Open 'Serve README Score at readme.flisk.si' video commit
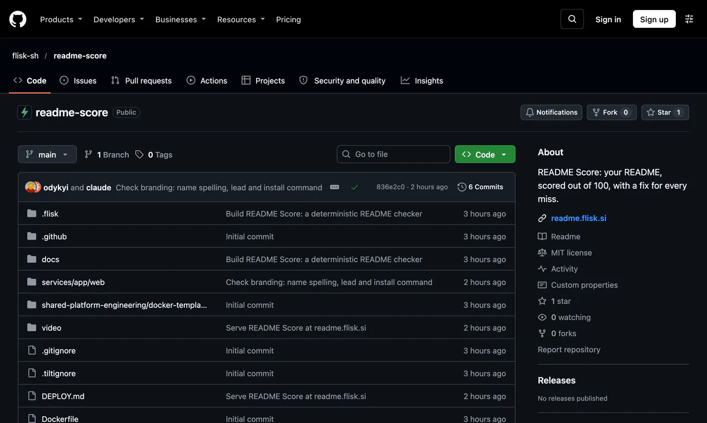Screen dimensions: 707x423 296,328
